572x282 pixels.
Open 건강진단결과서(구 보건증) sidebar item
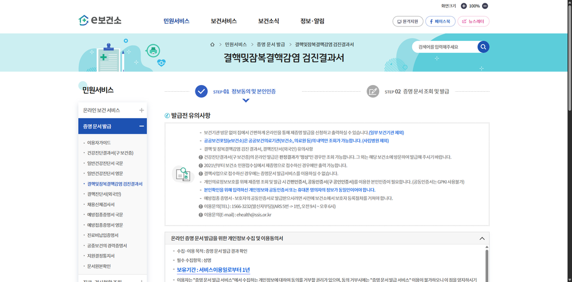(x=110, y=153)
